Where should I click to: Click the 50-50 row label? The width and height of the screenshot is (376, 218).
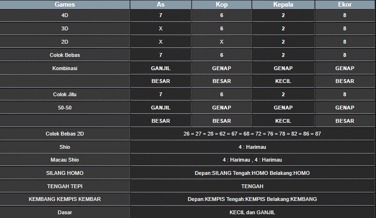(64, 108)
